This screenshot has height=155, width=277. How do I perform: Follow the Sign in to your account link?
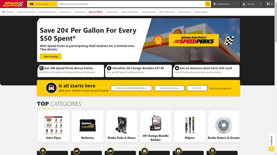pos(220,88)
